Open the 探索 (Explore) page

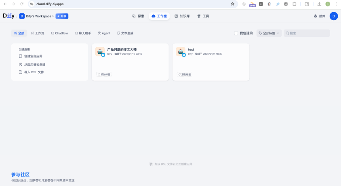click(138, 16)
